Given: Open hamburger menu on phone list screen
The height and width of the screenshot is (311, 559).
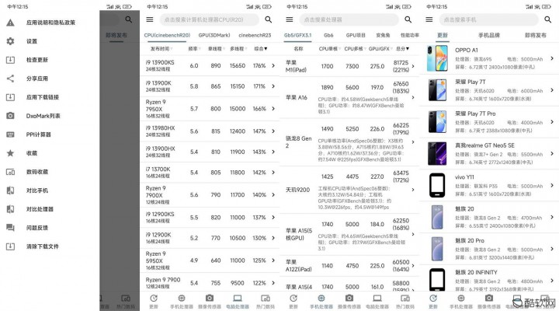Looking at the screenshot, I should point(429,19).
